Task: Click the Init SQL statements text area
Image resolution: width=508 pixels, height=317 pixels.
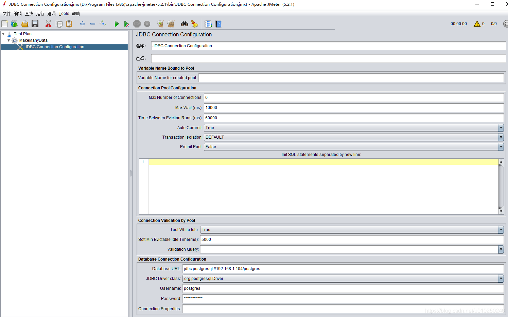Action: coord(323,187)
